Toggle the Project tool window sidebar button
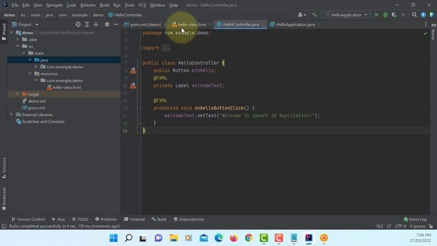Screen dimensions: 437x246 click(4, 32)
